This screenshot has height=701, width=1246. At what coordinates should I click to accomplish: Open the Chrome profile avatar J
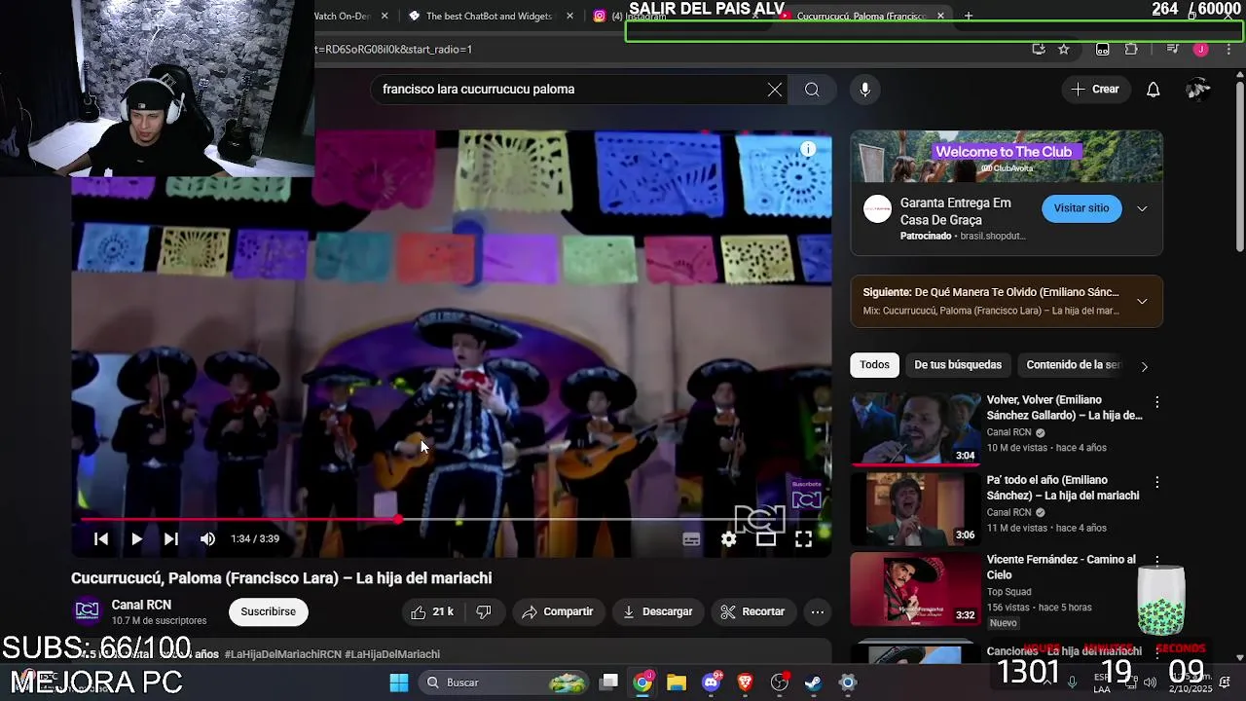(1201, 50)
